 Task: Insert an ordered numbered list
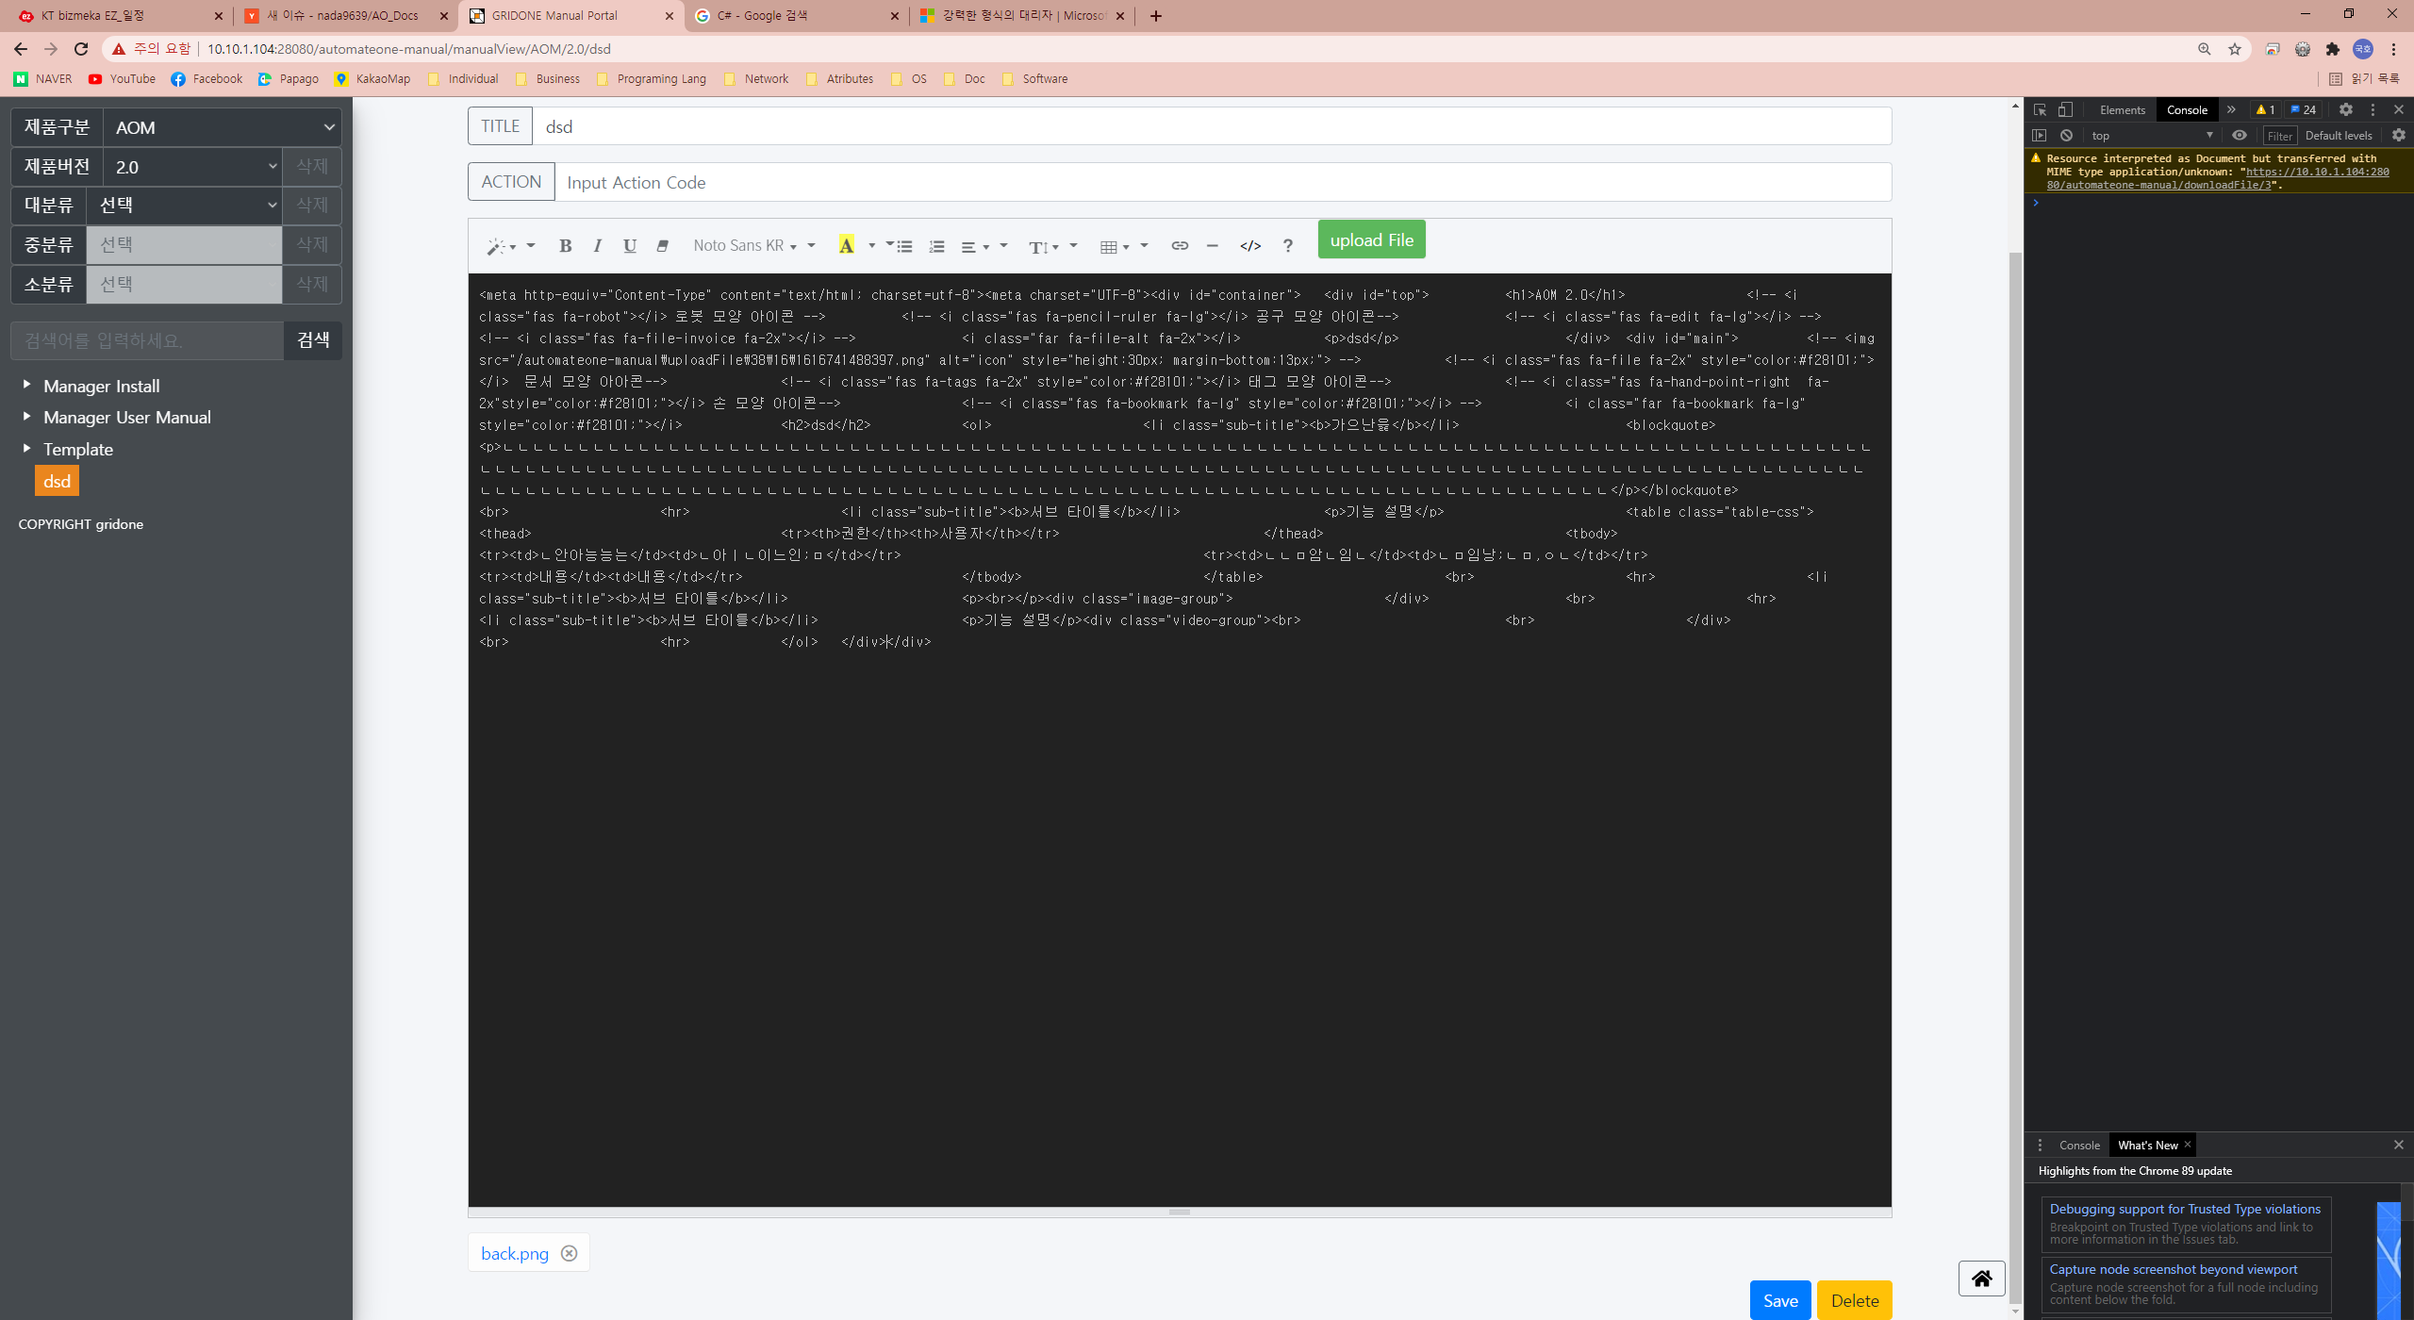[935, 246]
